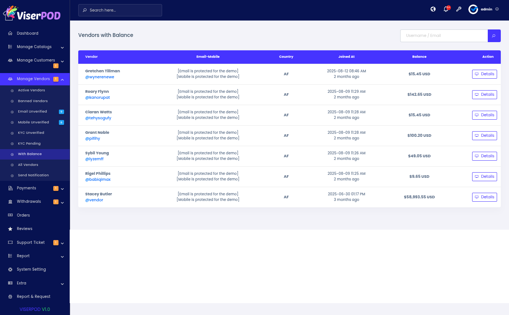Focus the Username / Email search field
Viewport: 509px width, 315px height.
tap(444, 36)
